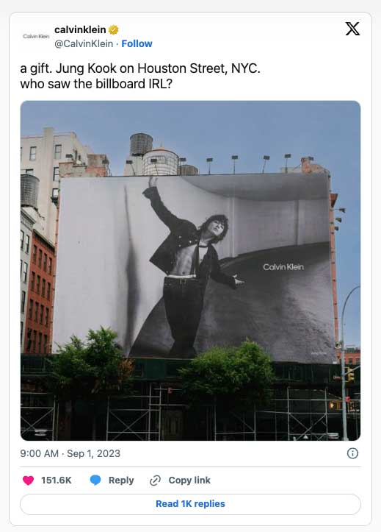Click the Calvin Klein profile avatar
Screen dimensions: 381x532
36,36
